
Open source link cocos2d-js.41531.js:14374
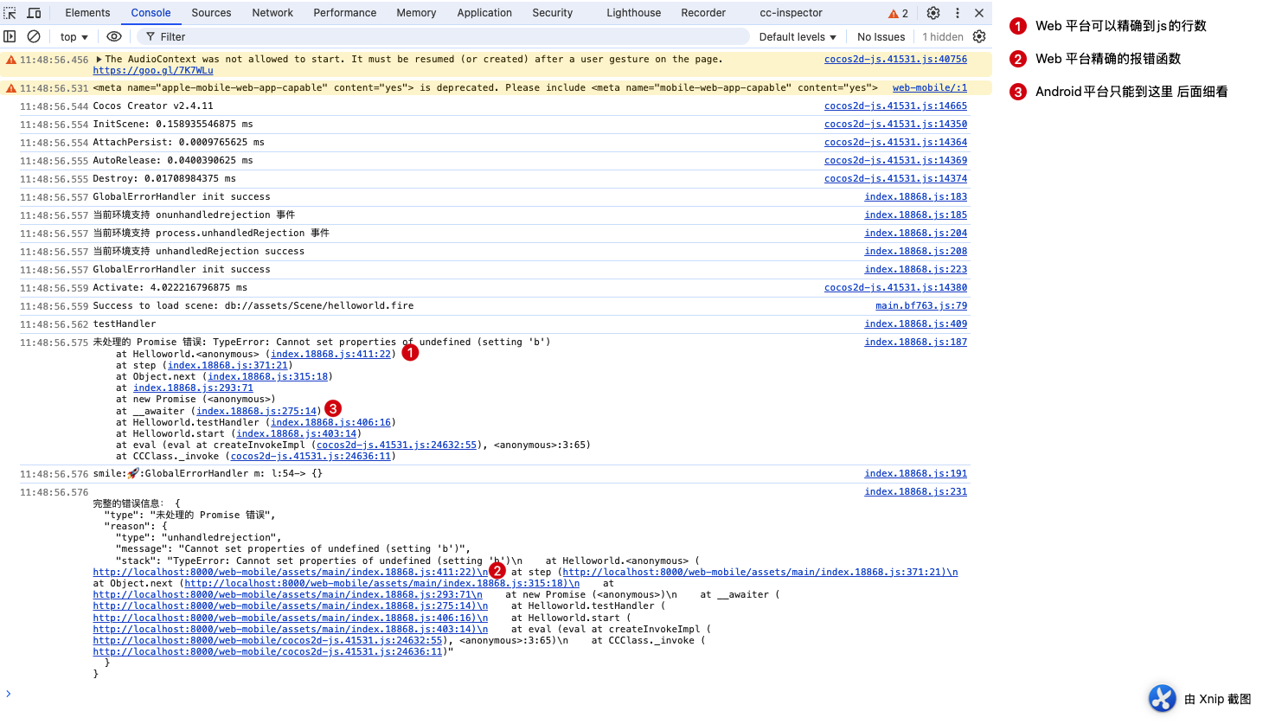(x=895, y=179)
